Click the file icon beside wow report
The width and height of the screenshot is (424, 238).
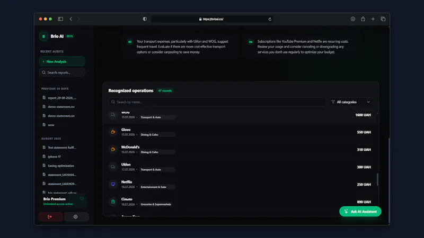[44, 125]
